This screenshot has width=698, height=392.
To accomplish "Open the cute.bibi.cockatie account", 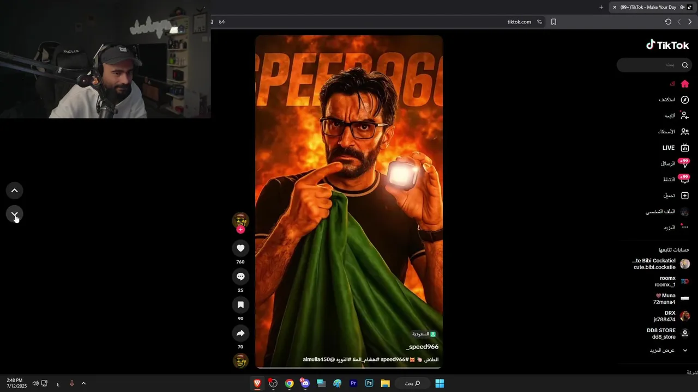I will [x=661, y=264].
